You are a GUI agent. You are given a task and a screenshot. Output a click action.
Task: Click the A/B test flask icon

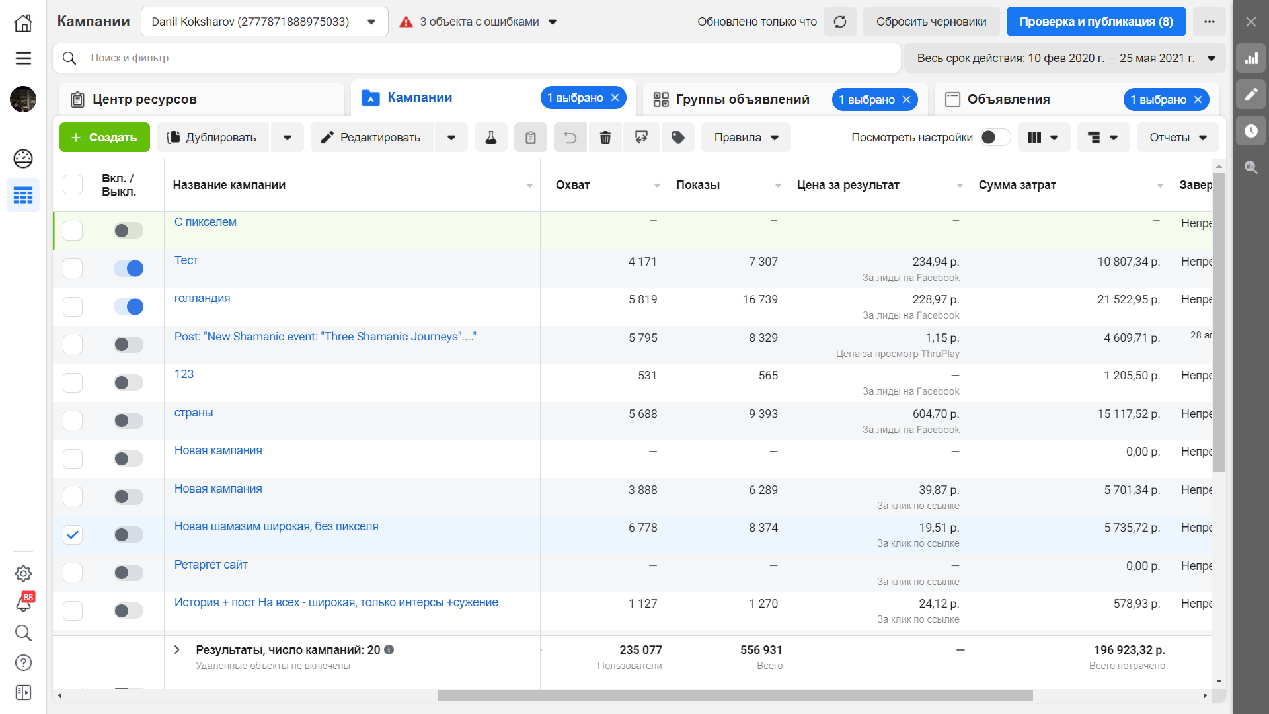490,138
